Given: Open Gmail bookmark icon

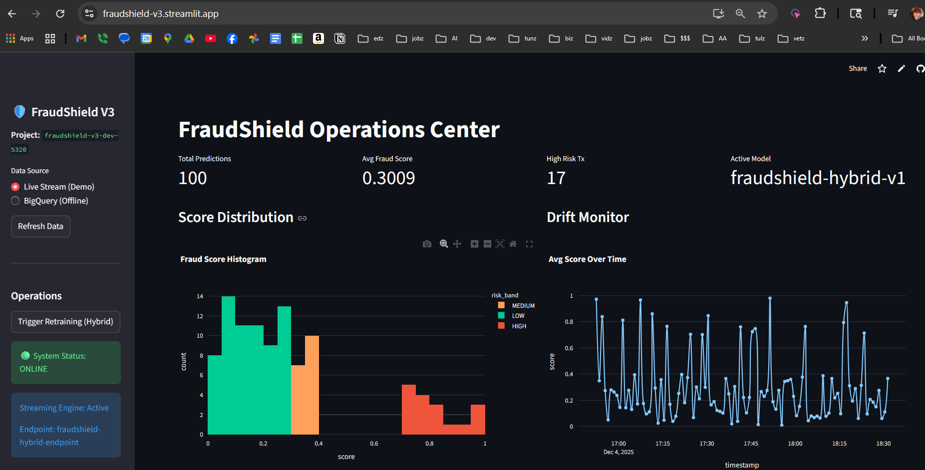Looking at the screenshot, I should (81, 38).
